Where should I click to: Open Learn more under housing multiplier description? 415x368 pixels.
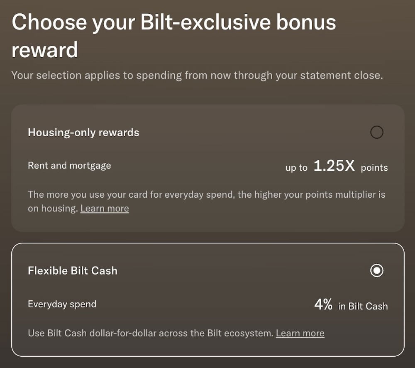[x=105, y=209]
